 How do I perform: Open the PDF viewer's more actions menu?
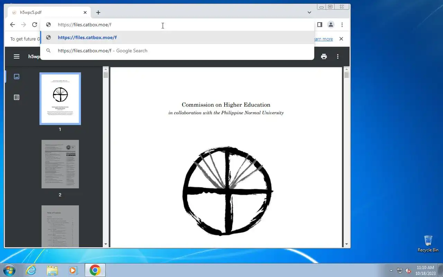click(x=338, y=56)
